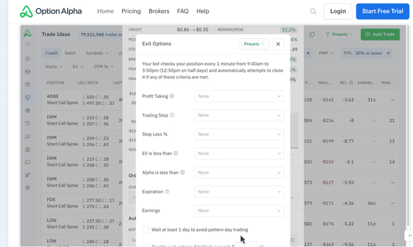Close the Exit Options dialog
413x247 pixels.
pyautogui.click(x=278, y=44)
